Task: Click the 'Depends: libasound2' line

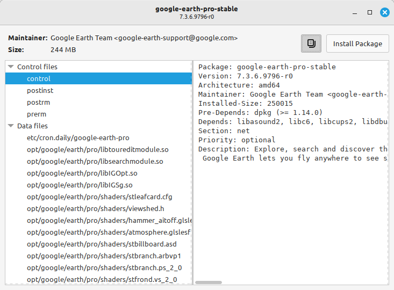Action: coord(293,121)
